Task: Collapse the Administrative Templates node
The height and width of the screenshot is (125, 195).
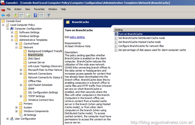Action: (x=12, y=40)
